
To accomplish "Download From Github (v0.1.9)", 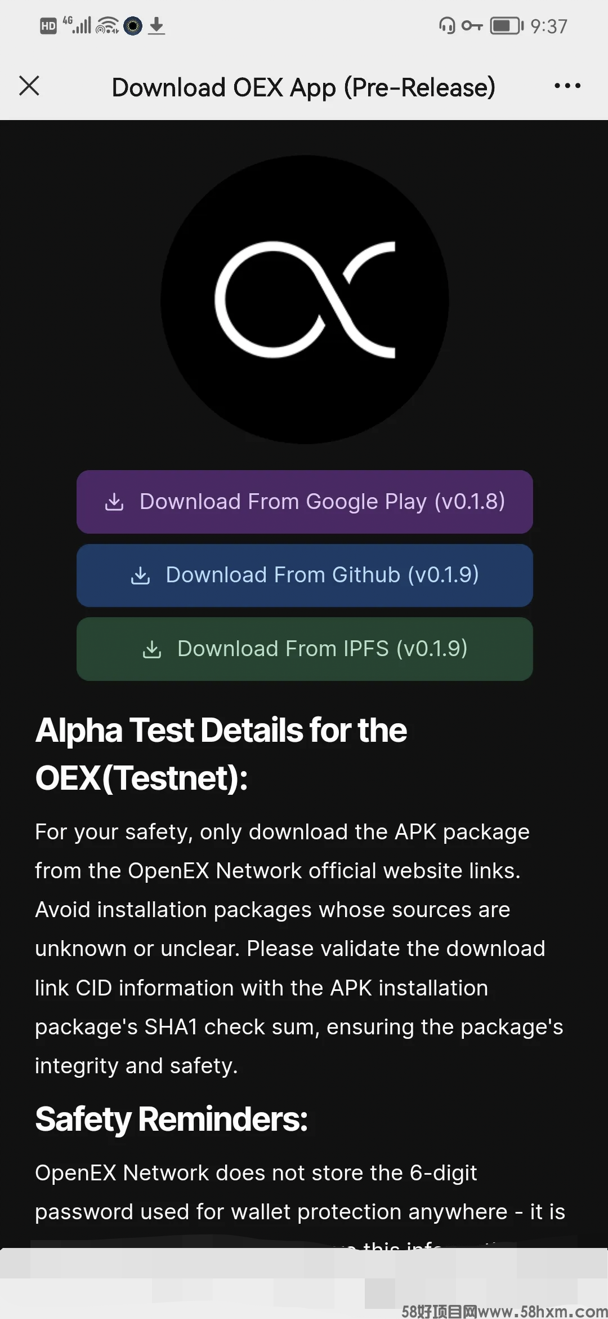I will coord(305,576).
